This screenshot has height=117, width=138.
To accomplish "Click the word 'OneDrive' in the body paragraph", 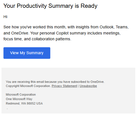I will 20,33.
